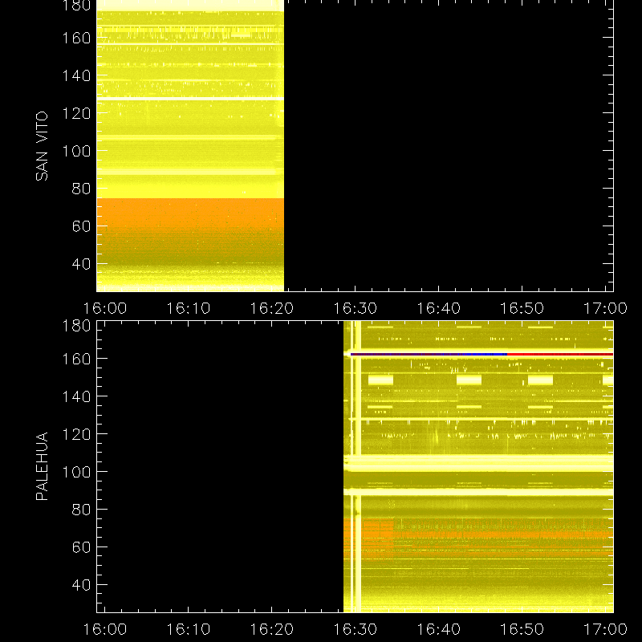Click 16:10 time label under SAN VITO plot

pyautogui.click(x=188, y=308)
